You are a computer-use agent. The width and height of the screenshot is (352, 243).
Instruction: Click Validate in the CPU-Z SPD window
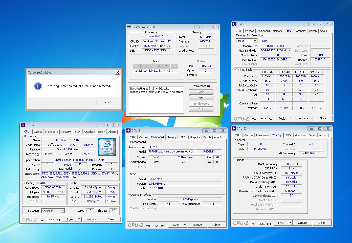303,118
